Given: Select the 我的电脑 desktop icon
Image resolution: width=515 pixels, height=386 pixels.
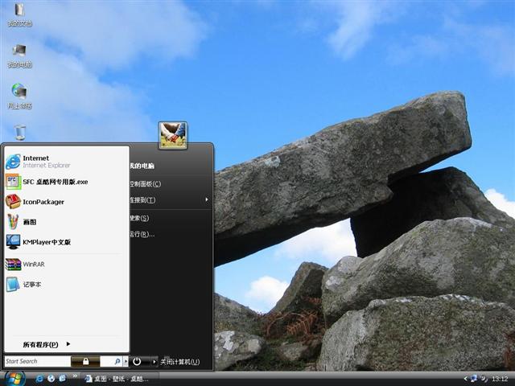Looking at the screenshot, I should coord(19,55).
